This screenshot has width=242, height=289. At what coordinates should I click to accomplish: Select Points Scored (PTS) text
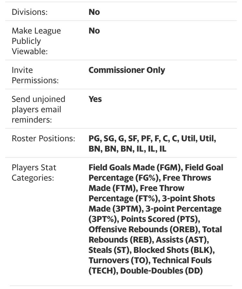(x=160, y=219)
